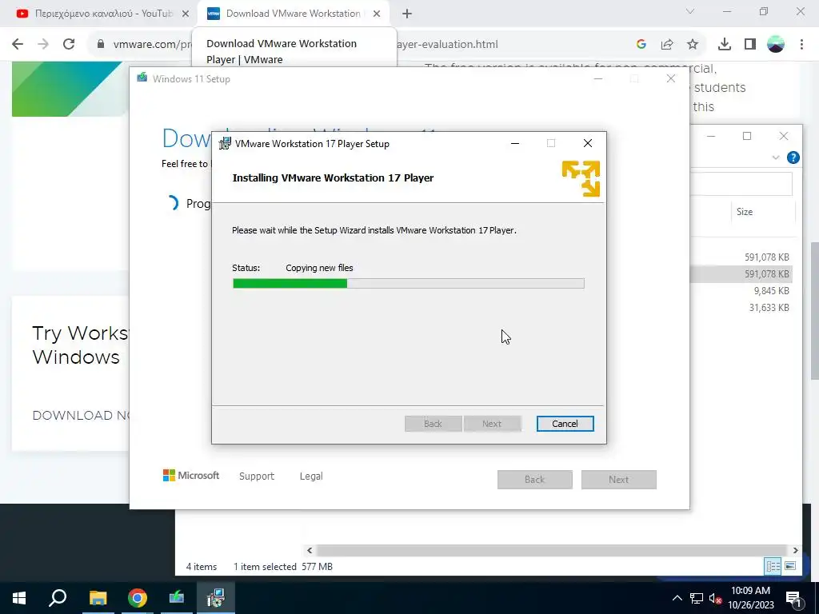Click the Google icon in the address bar
This screenshot has width=819, height=614.
click(641, 45)
